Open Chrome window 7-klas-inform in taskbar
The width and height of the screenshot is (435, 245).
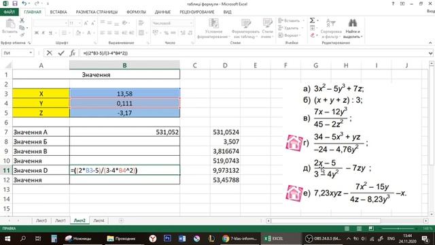(x=240, y=238)
